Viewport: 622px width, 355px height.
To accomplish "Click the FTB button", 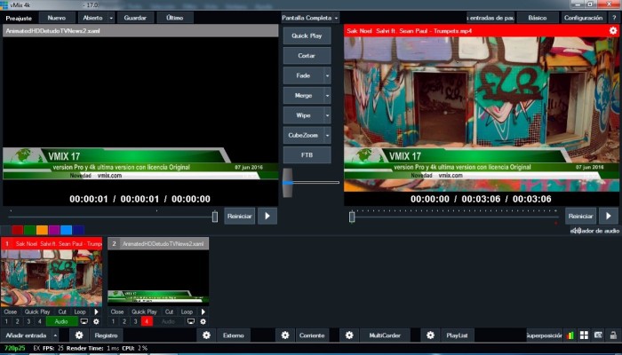I will (307, 155).
